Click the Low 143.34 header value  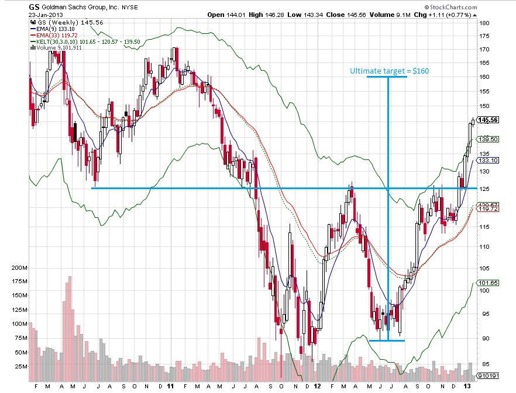click(305, 15)
